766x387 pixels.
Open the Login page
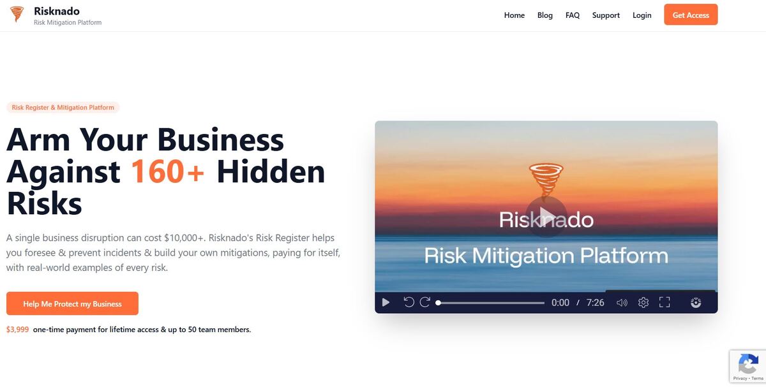(642, 15)
